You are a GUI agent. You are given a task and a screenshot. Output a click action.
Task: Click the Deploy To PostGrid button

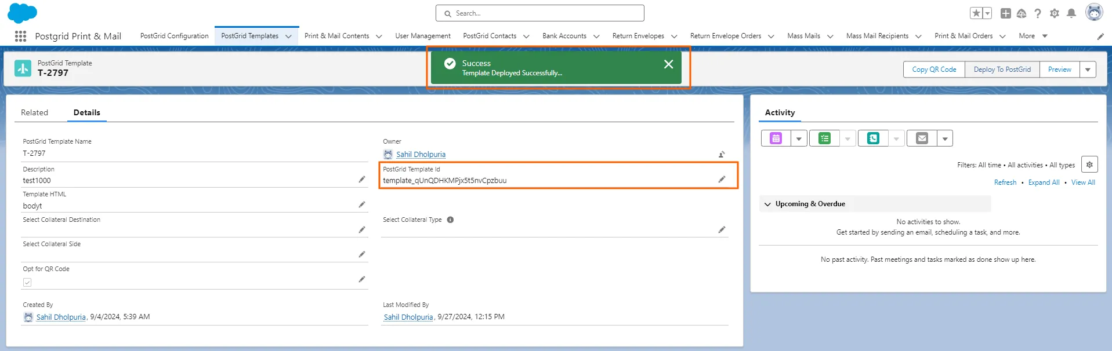pyautogui.click(x=1002, y=70)
